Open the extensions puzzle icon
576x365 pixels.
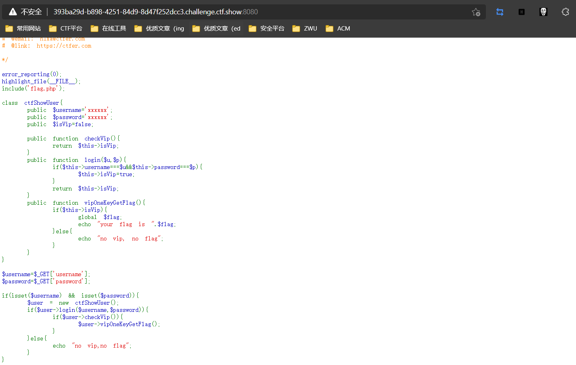(x=565, y=12)
